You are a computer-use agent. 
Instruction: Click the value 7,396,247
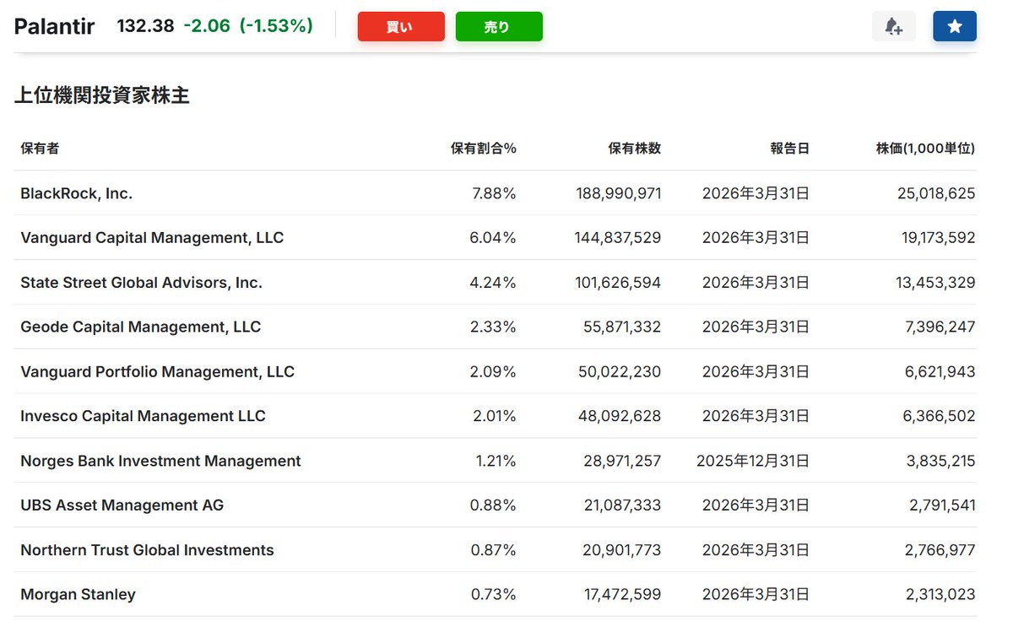[942, 327]
